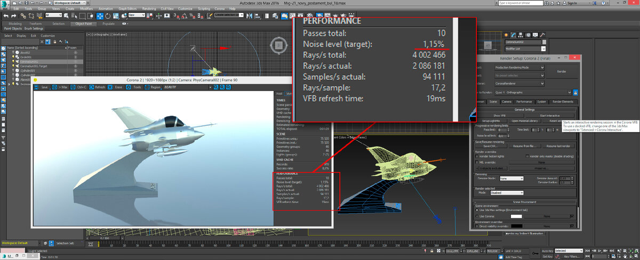Switch to Object Paint ribbon tab

coord(83,23)
